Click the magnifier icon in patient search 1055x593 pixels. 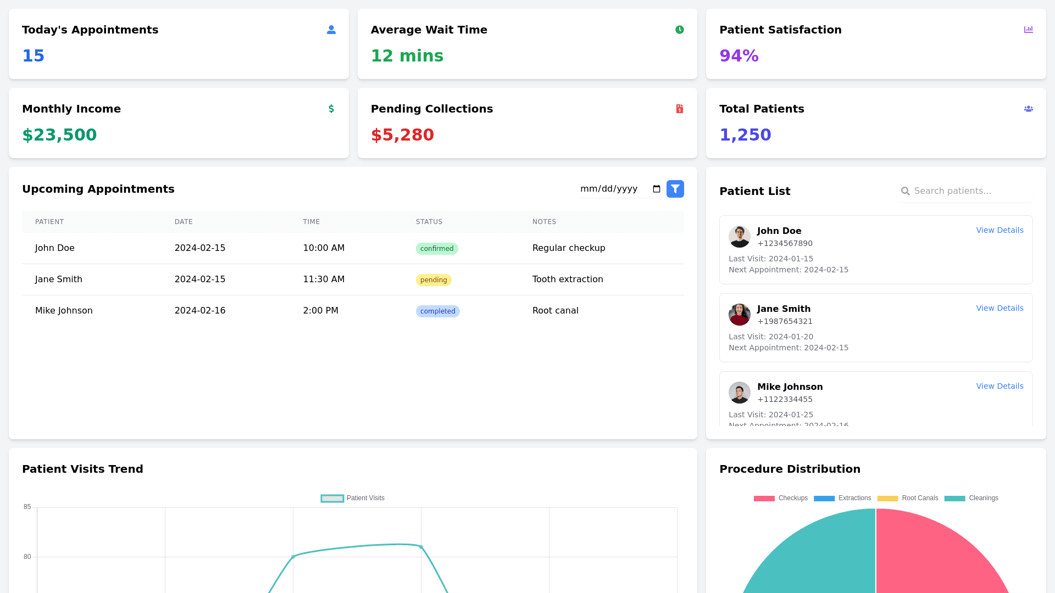906,191
